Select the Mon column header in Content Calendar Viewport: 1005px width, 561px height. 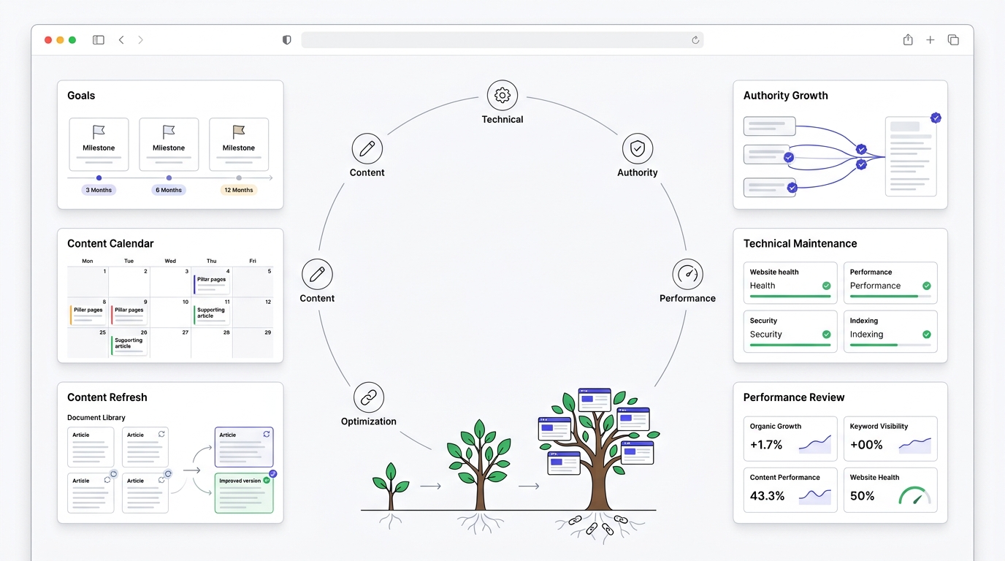coord(88,261)
